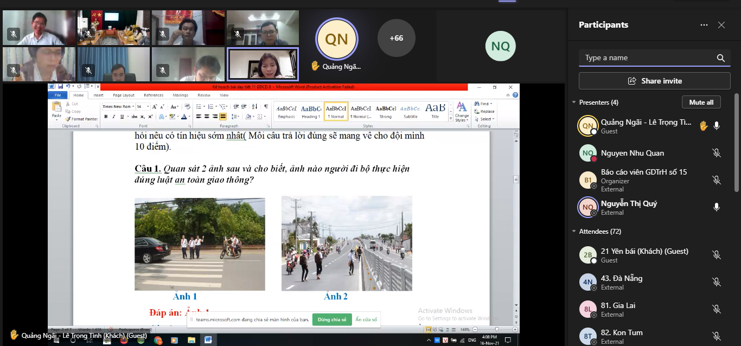Click the raised hand icon next to Quảng Ngãi
This screenshot has height=346, width=741.
pyautogui.click(x=704, y=126)
